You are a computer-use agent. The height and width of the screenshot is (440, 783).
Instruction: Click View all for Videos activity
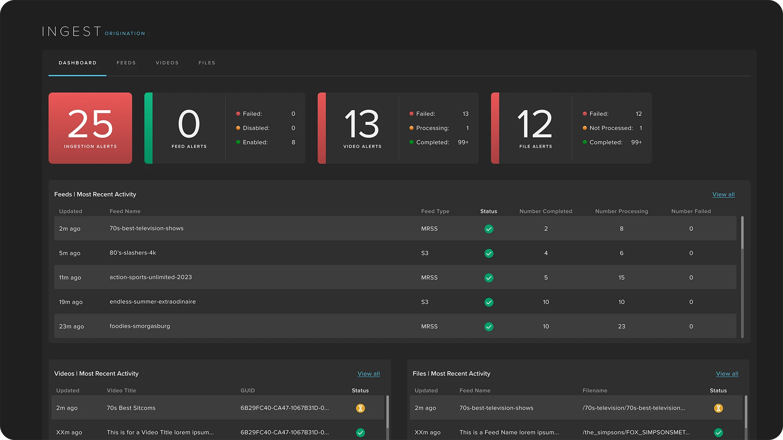pyautogui.click(x=368, y=374)
